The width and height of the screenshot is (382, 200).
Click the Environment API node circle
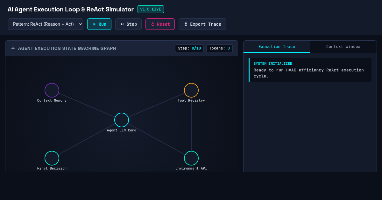click(191, 158)
